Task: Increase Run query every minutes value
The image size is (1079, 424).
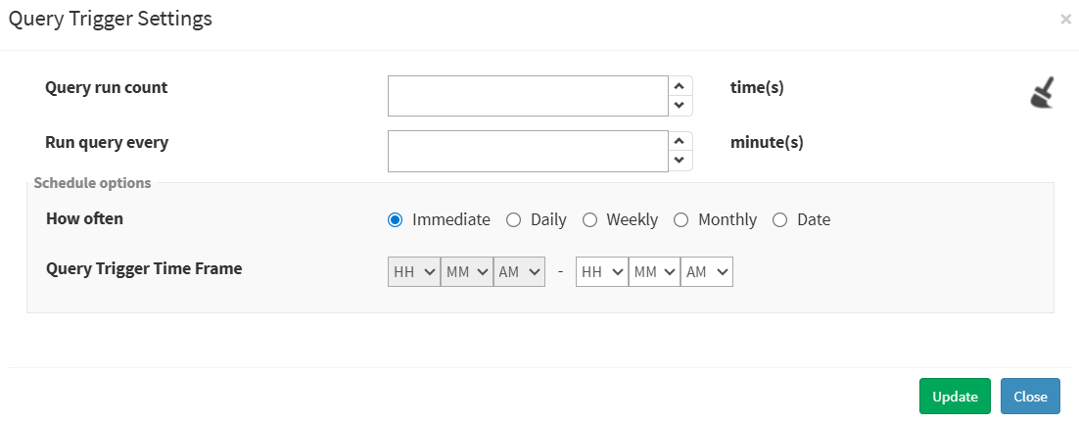Action: pos(680,141)
